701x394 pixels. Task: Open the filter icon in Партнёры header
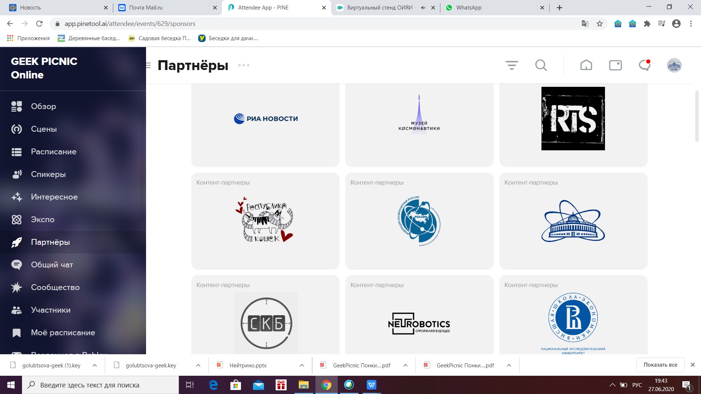click(512, 65)
